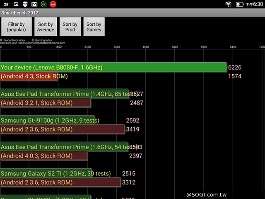Tap the red round notification icon
Screen dimensions: 265x199
click(x=53, y=4)
